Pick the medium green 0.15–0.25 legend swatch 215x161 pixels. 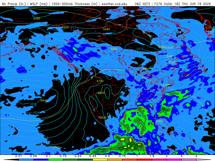(70, 160)
